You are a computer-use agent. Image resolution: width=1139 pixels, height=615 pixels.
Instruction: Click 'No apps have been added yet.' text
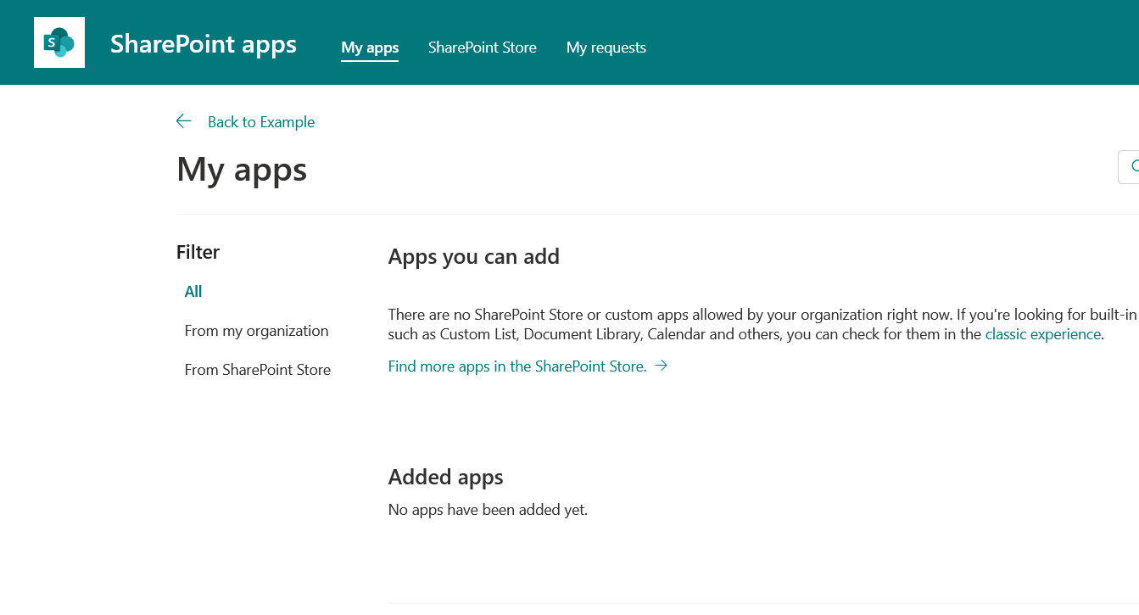coord(488,510)
